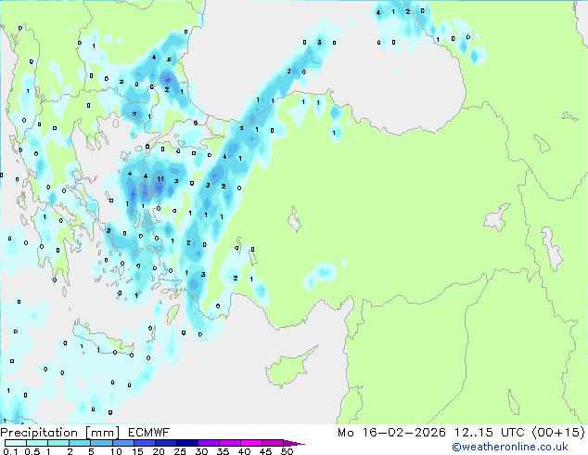
Task: Click the 'ECMWF' model label
Action: tap(149, 433)
